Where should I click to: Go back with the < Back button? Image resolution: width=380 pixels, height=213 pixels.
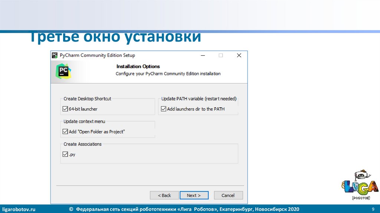tap(164, 195)
